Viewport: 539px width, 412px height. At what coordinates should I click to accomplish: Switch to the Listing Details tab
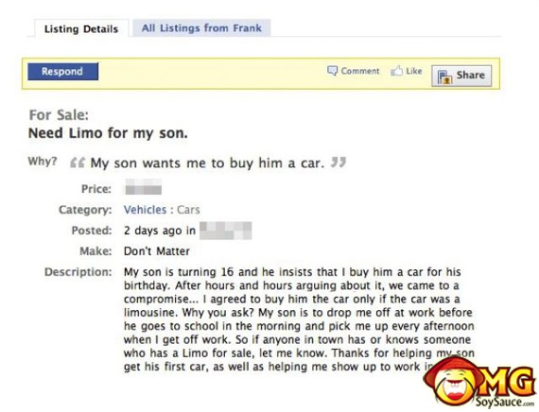81,29
